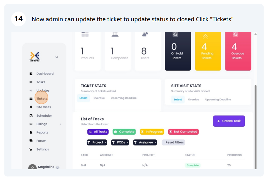Open the Assignee filter dropdown
The image size is (267, 180).
145,142
